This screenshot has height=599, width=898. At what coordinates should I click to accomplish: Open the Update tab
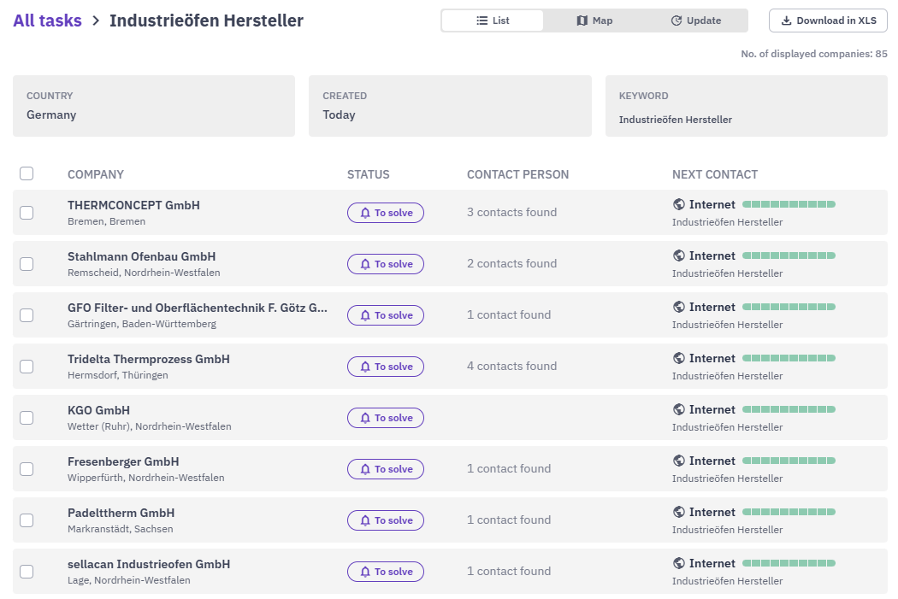tap(696, 21)
